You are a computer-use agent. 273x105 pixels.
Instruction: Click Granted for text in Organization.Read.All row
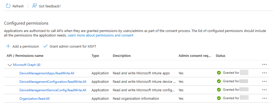point(231,98)
